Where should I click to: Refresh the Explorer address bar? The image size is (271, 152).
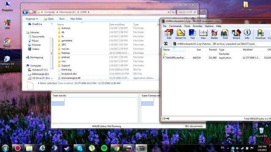coord(173,12)
